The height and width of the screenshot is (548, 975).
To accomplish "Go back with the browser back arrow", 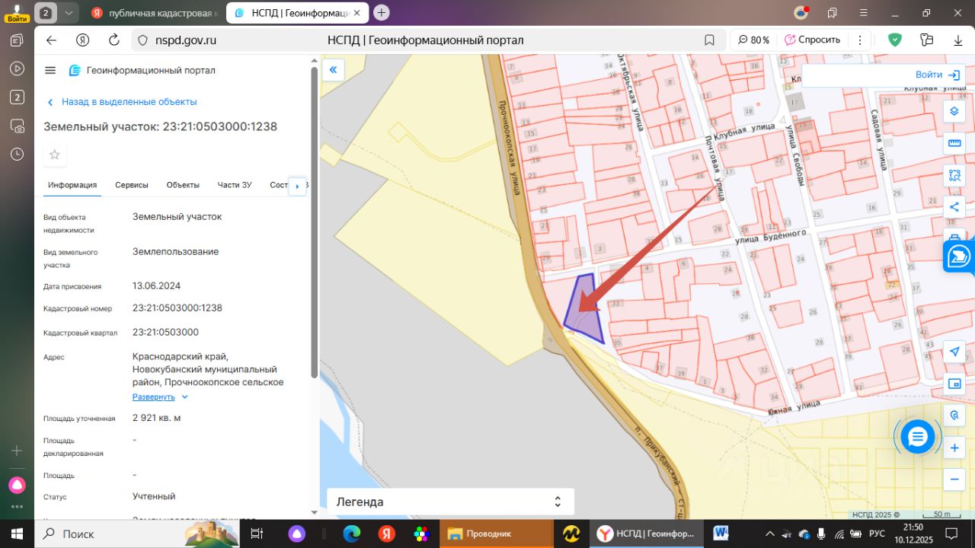I will [52, 40].
